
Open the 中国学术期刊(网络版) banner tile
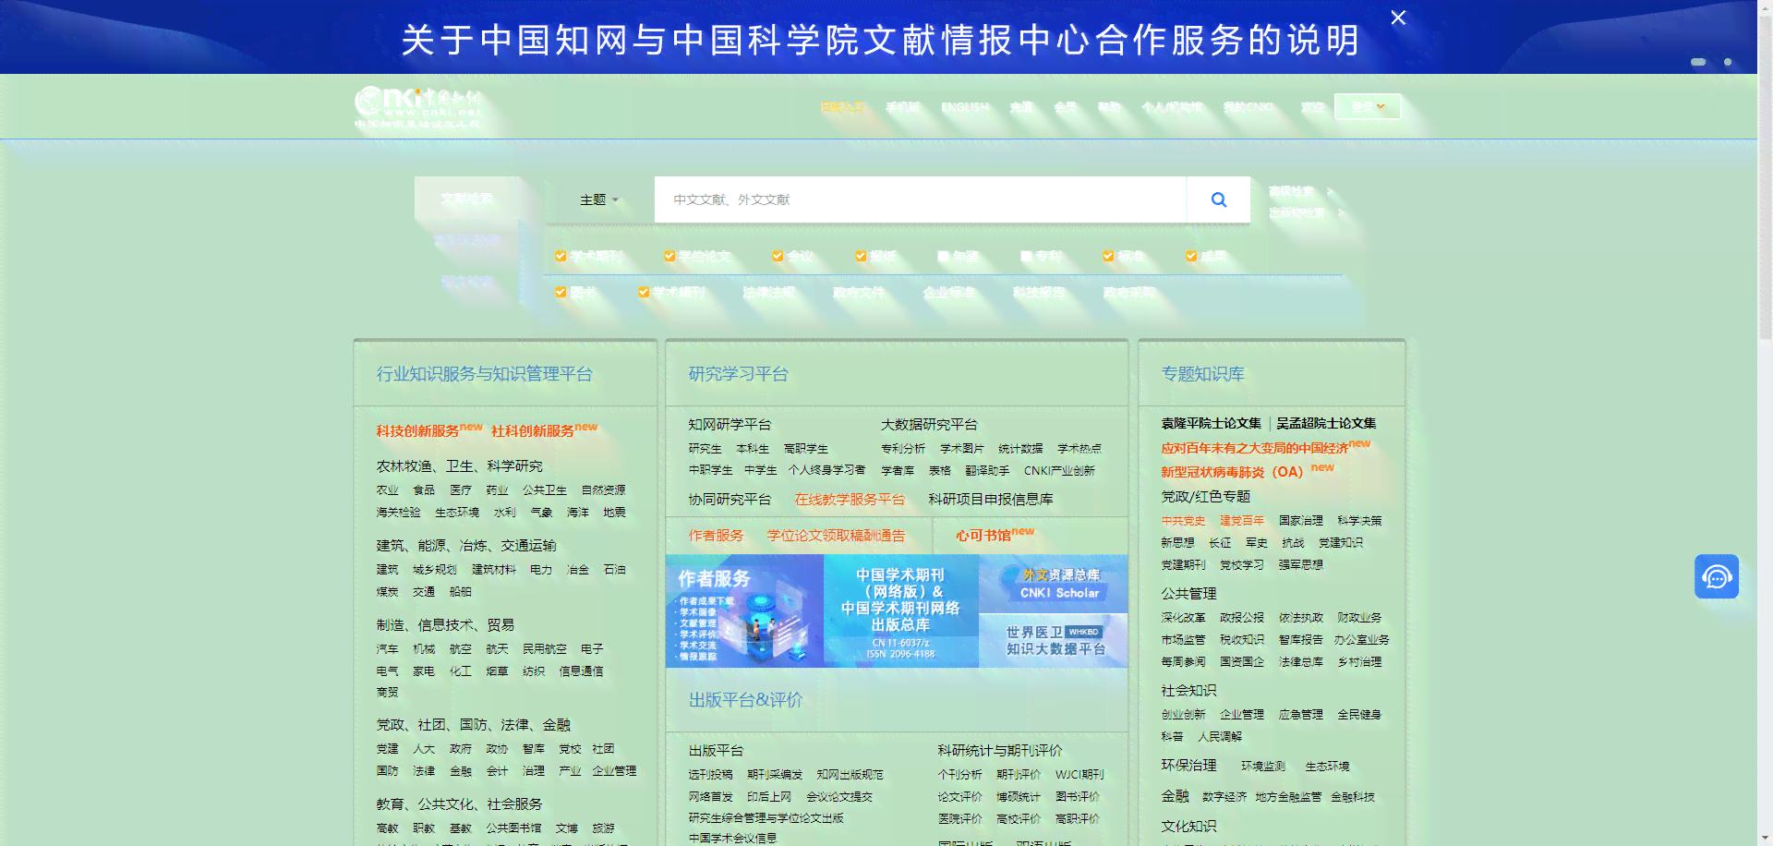pos(900,611)
